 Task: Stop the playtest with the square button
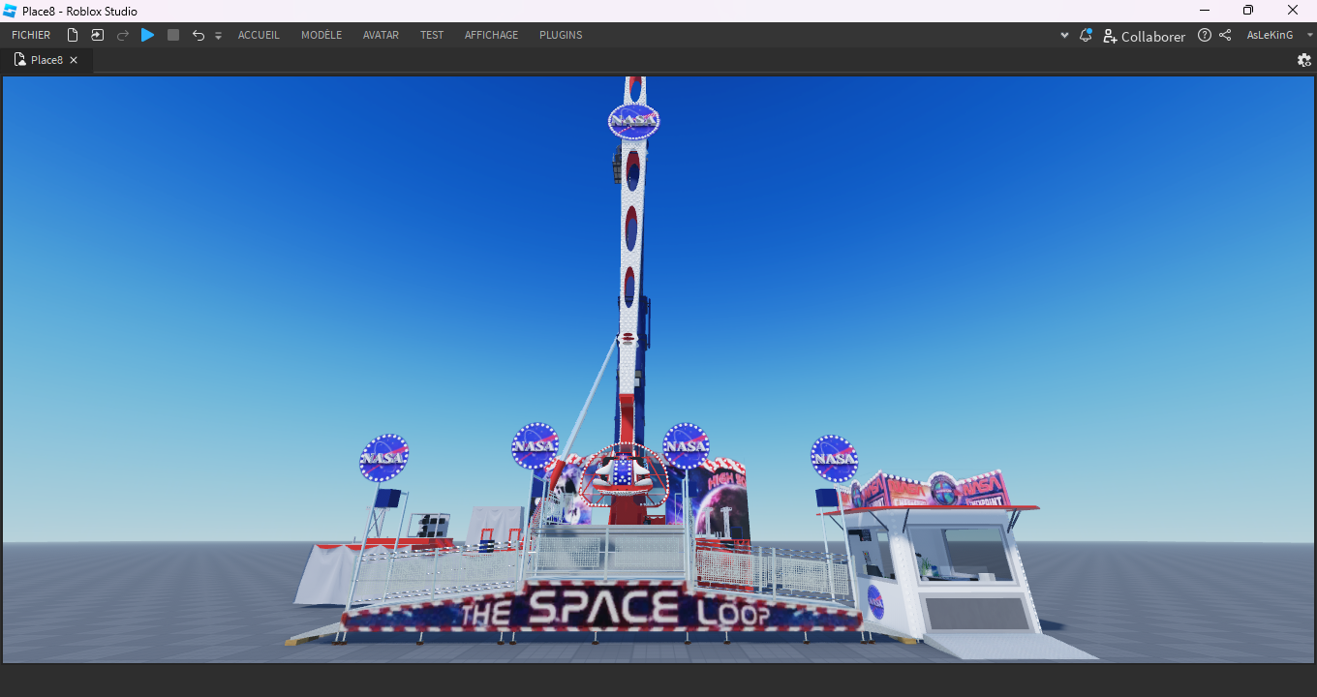(173, 35)
